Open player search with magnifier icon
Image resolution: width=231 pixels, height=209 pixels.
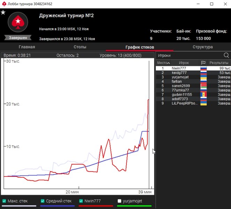226,55
